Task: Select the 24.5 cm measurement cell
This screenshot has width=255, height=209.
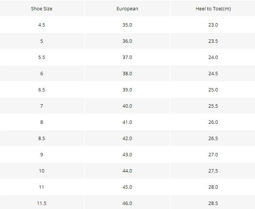Action: tap(213, 73)
